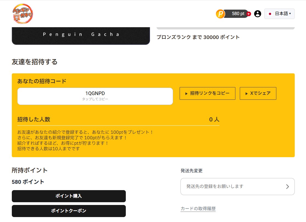The image size is (306, 222).
Task: Click the Japan flag icon
Action: coord(270,14)
